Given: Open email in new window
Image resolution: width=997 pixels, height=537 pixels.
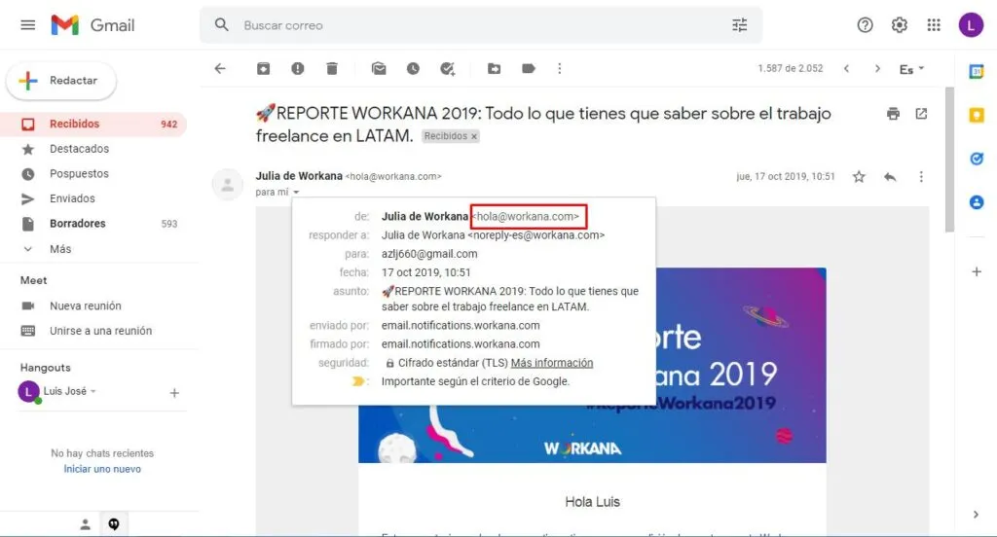Looking at the screenshot, I should (x=921, y=114).
